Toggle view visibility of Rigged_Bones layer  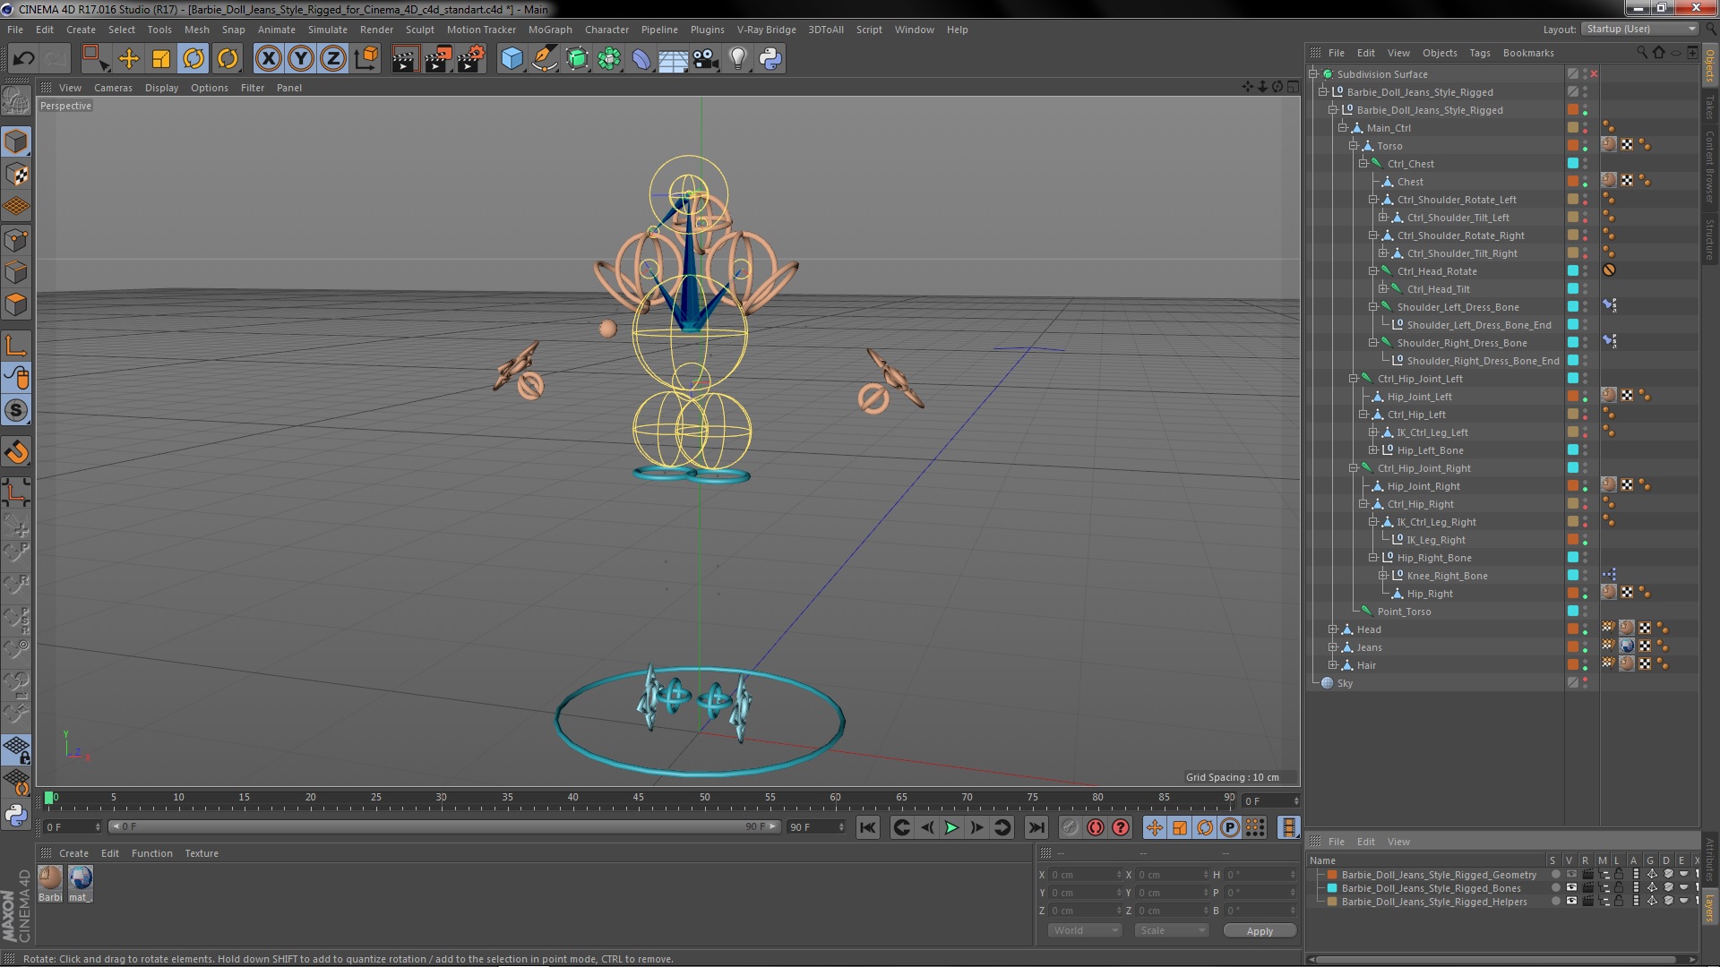1571,888
